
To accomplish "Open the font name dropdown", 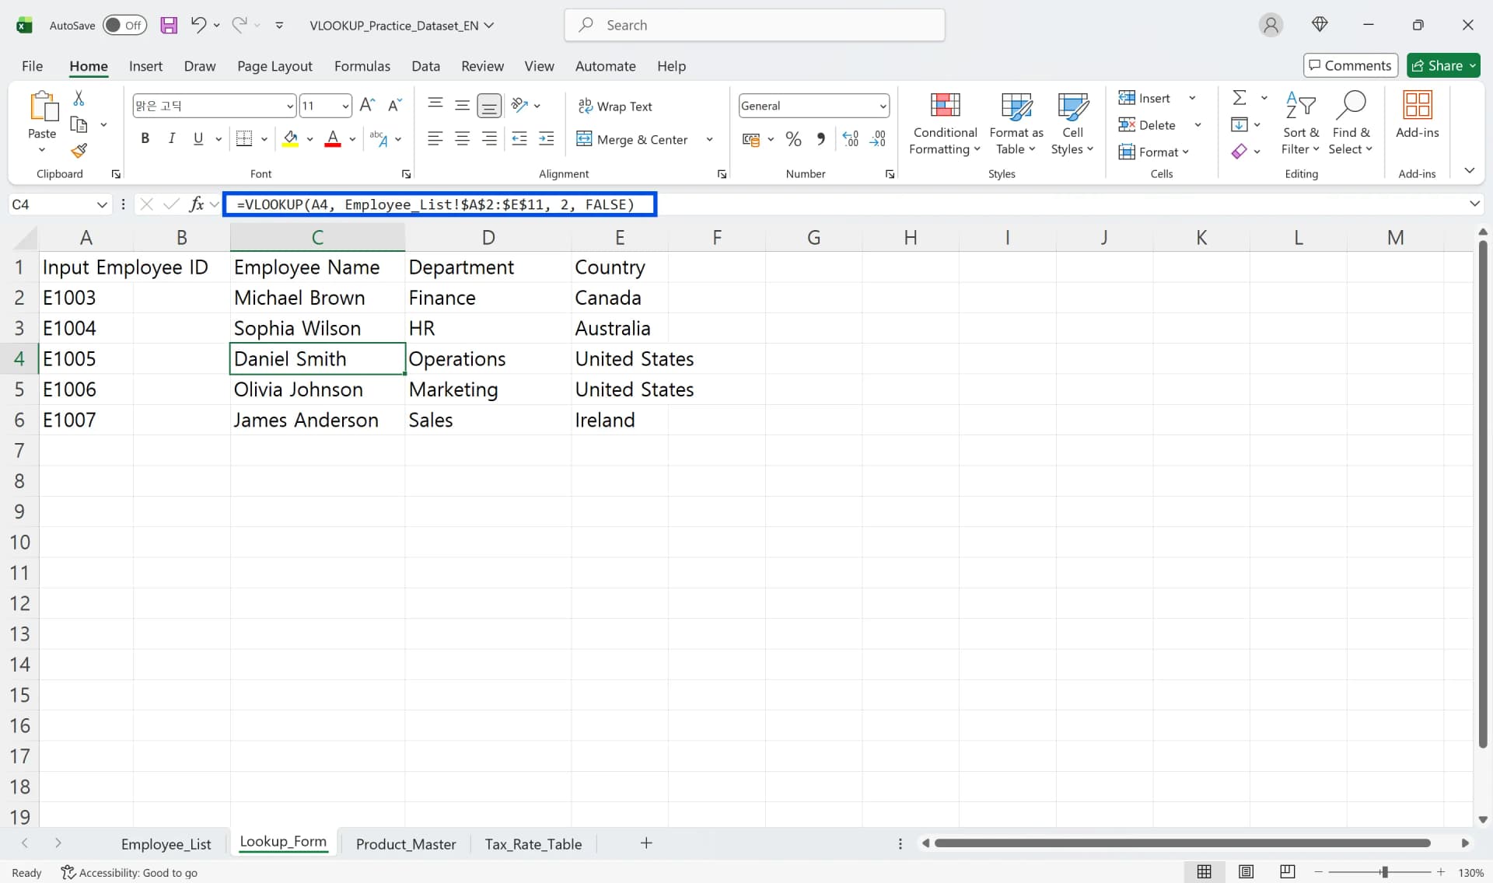I will 288,106.
